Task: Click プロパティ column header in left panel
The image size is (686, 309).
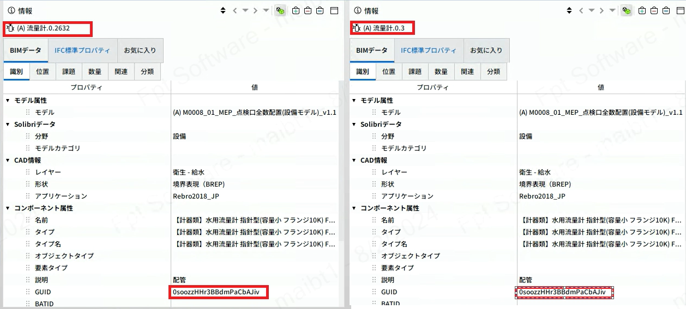Action: 87,87
